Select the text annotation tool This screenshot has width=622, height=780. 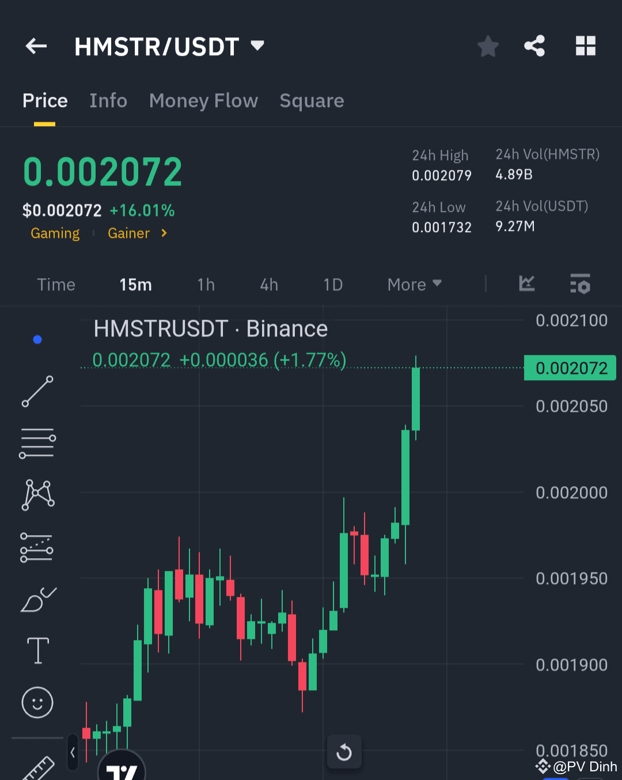click(37, 650)
